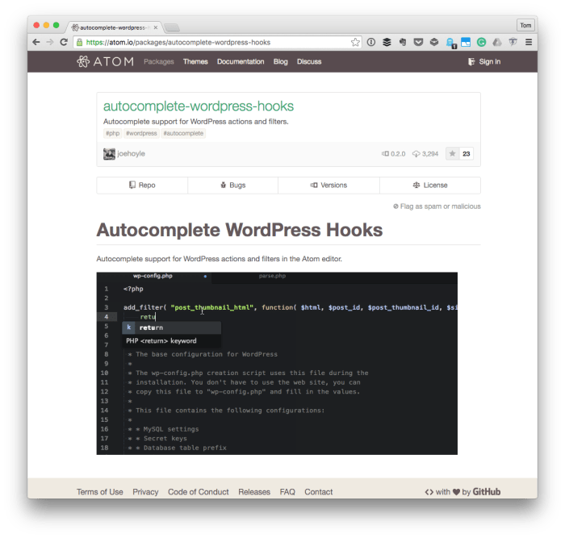This screenshot has height=538, width=565.
Task: Go to the Blog page
Action: [280, 61]
